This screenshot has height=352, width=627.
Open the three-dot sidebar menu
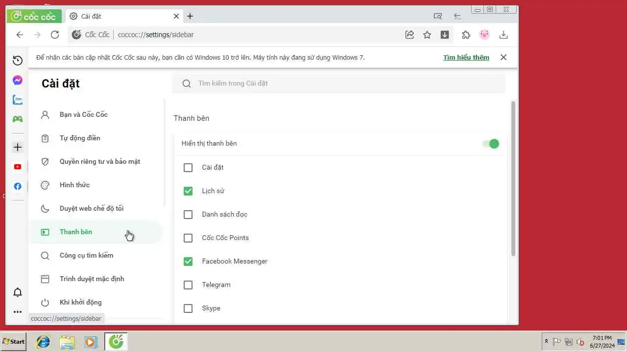click(x=18, y=312)
